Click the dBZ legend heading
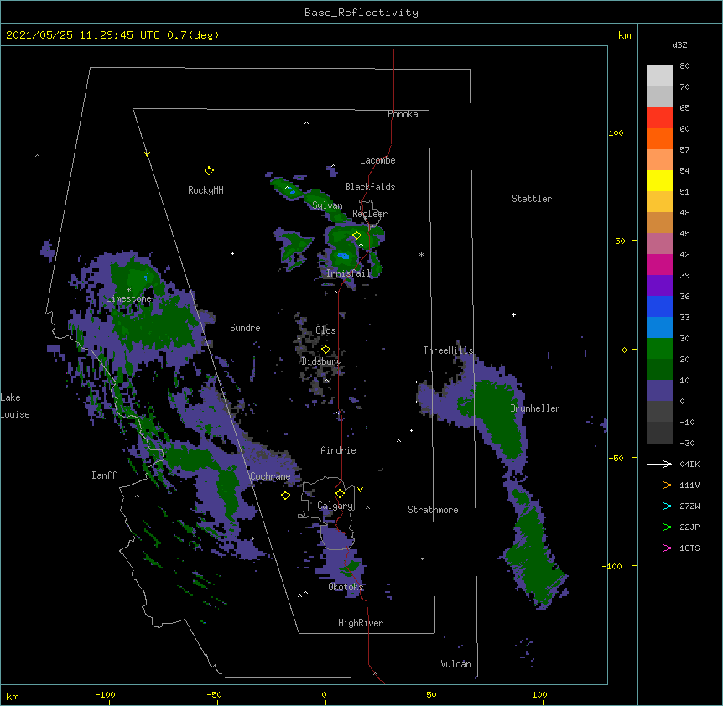Screen dimensions: 723x706 [x=679, y=44]
